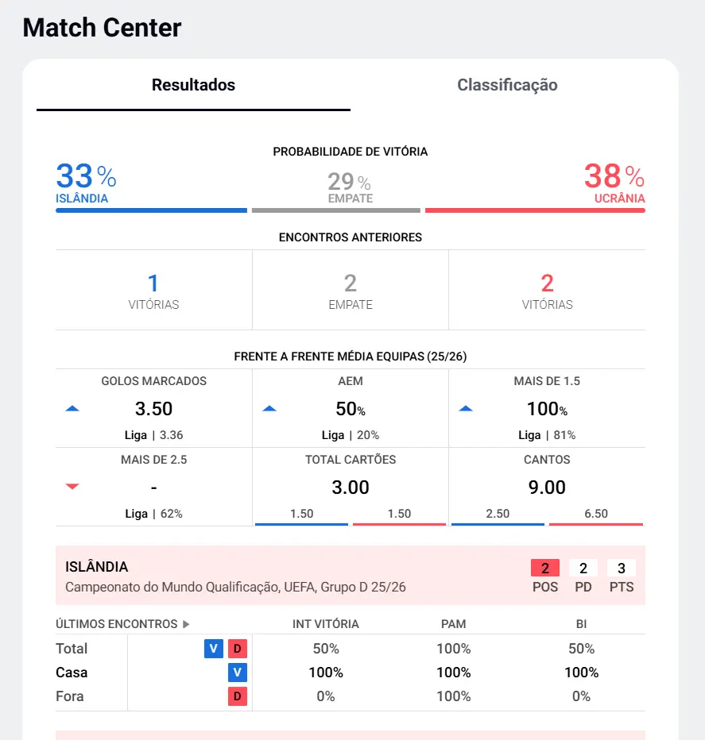Click the Cantos 9.00 value
The width and height of the screenshot is (705, 740).
547,487
